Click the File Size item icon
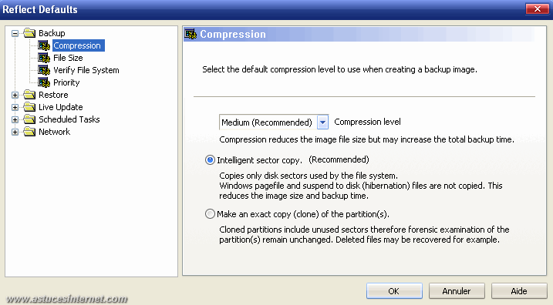The width and height of the screenshot is (553, 305). click(x=44, y=58)
